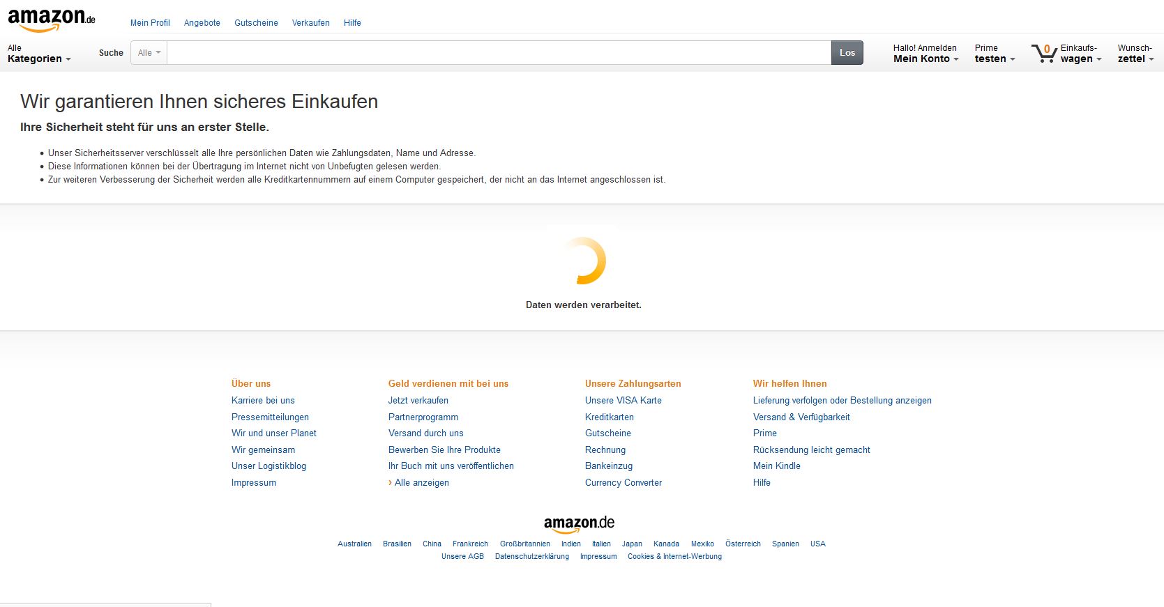
Task: Click Wir und unser Planet
Action: tap(274, 433)
